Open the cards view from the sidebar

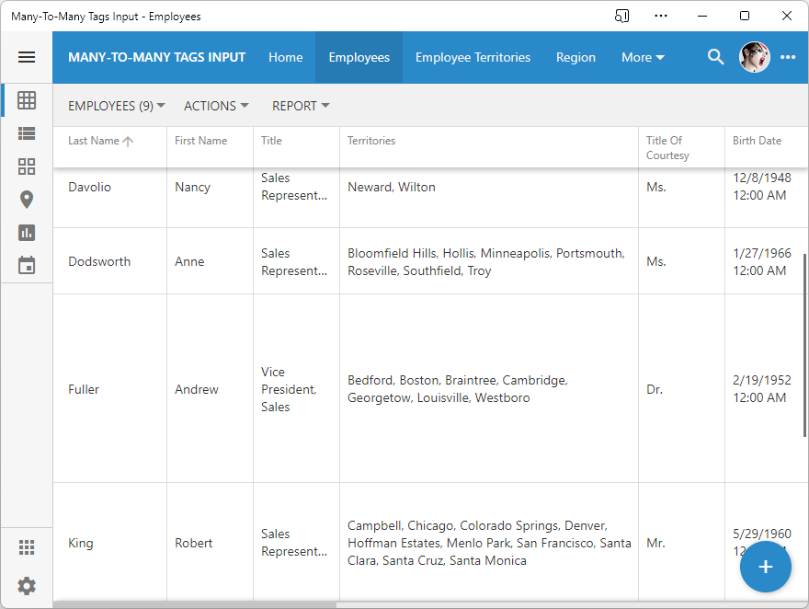[27, 167]
